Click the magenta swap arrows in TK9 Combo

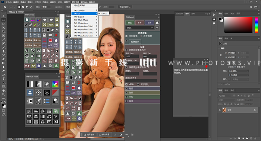coord(33,20)
